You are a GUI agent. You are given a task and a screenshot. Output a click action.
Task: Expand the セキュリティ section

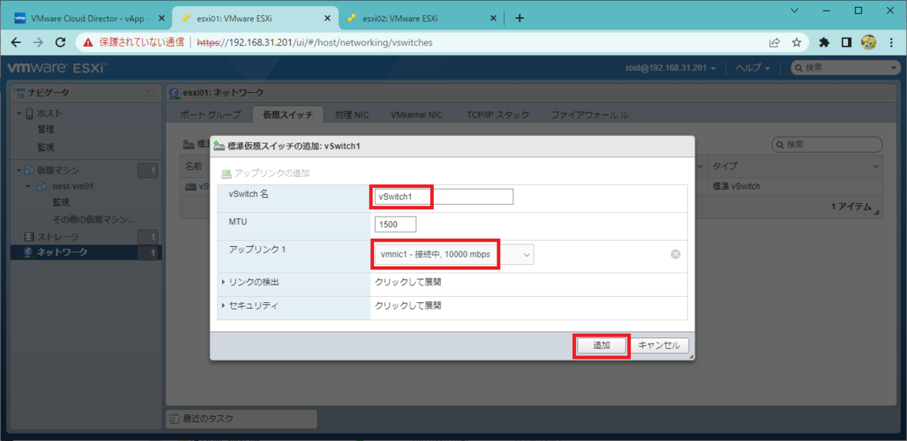click(224, 306)
